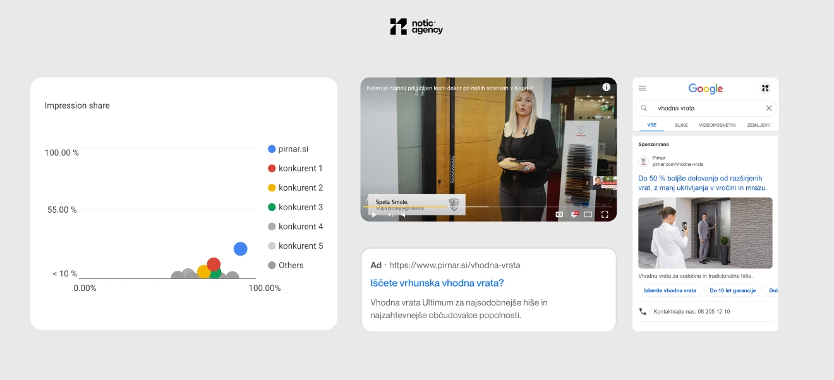Viewport: 834px width, 380px height.
Task: Click the notic agency logo at top
Action: click(x=416, y=27)
